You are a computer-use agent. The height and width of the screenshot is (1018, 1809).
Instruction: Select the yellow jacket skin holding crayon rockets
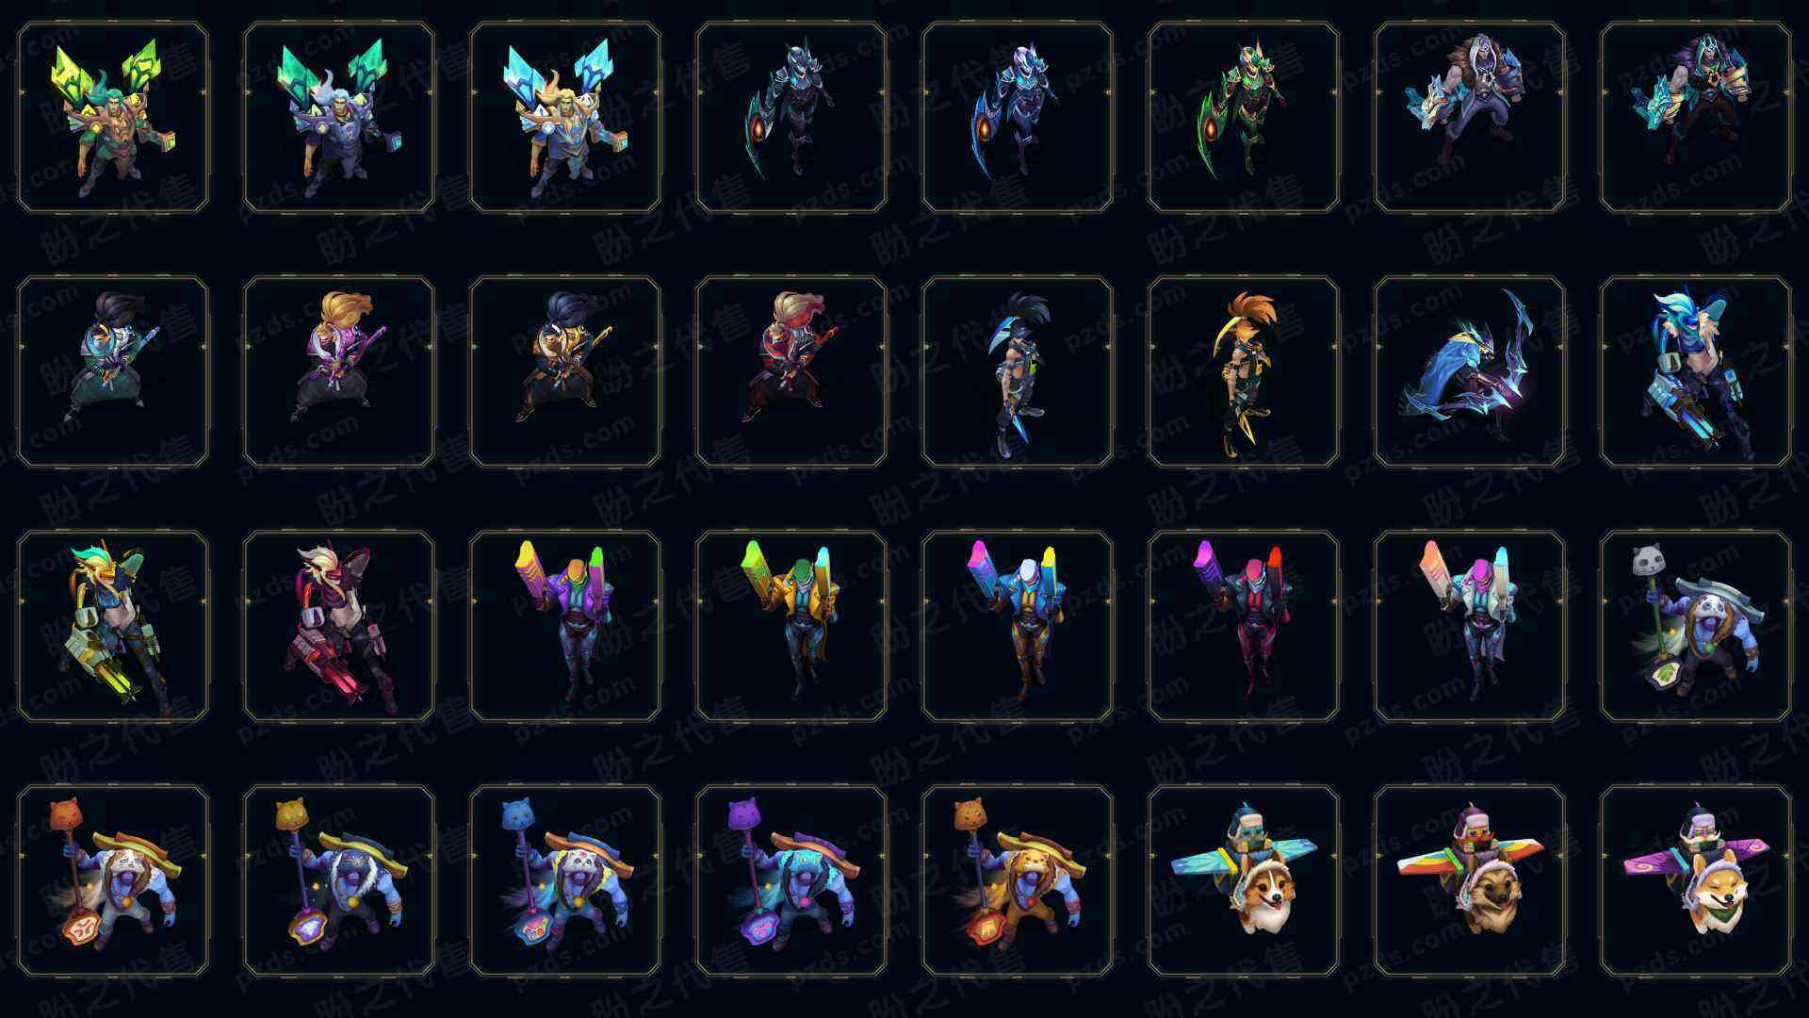(791, 626)
